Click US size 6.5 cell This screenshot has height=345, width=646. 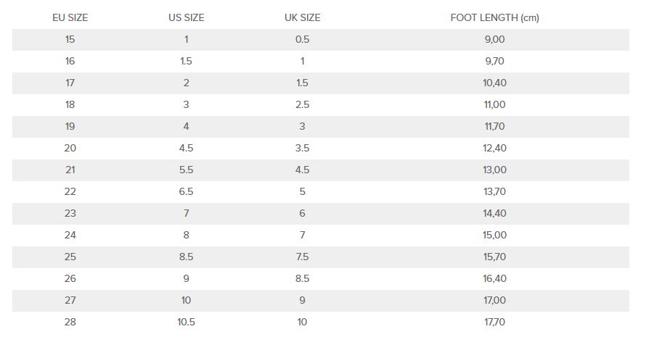(x=187, y=191)
